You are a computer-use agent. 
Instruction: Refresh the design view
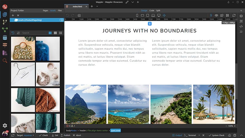coord(234,15)
